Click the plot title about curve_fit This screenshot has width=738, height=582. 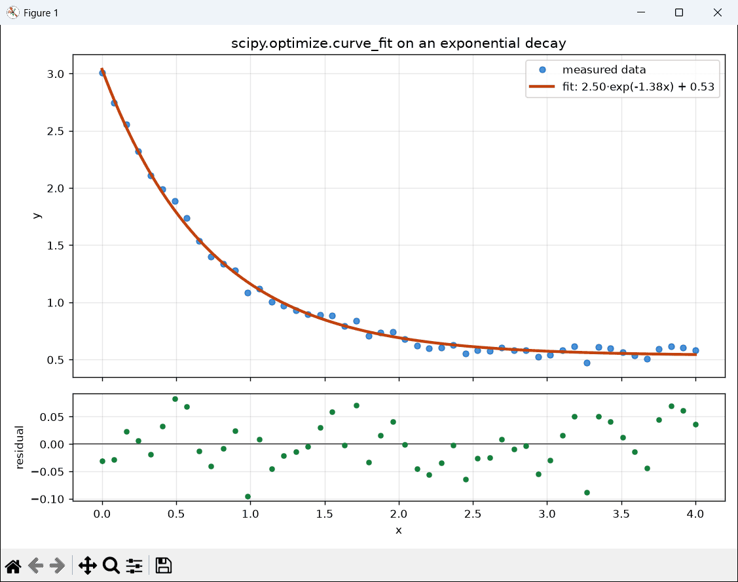click(x=398, y=43)
